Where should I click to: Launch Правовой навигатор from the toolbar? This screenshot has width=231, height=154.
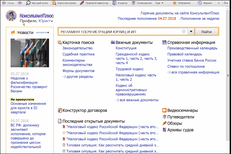94,3
